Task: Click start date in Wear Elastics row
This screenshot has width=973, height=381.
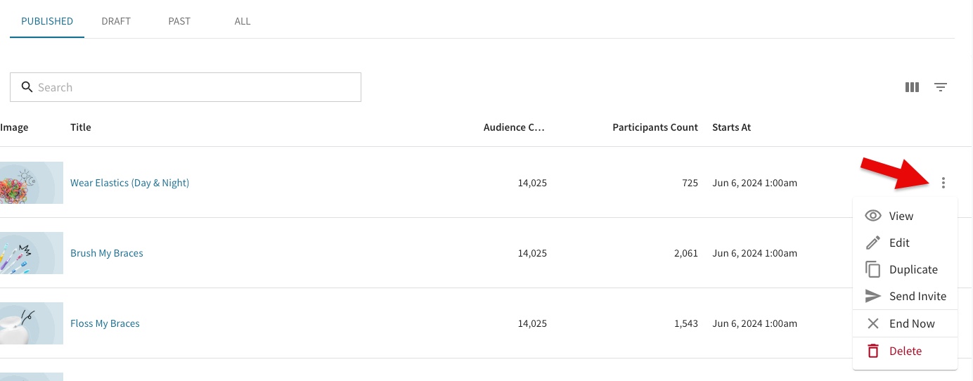Action: [x=755, y=183]
